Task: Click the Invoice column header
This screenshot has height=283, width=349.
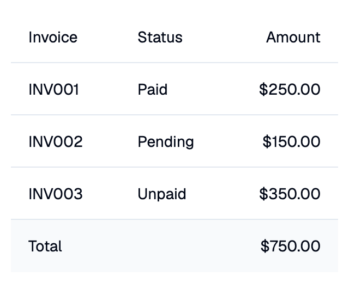Action: (53, 37)
